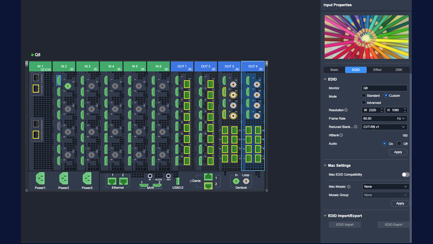Select Ethernet port 1 connector
The height and width of the screenshot is (244, 433).
tap(112, 181)
